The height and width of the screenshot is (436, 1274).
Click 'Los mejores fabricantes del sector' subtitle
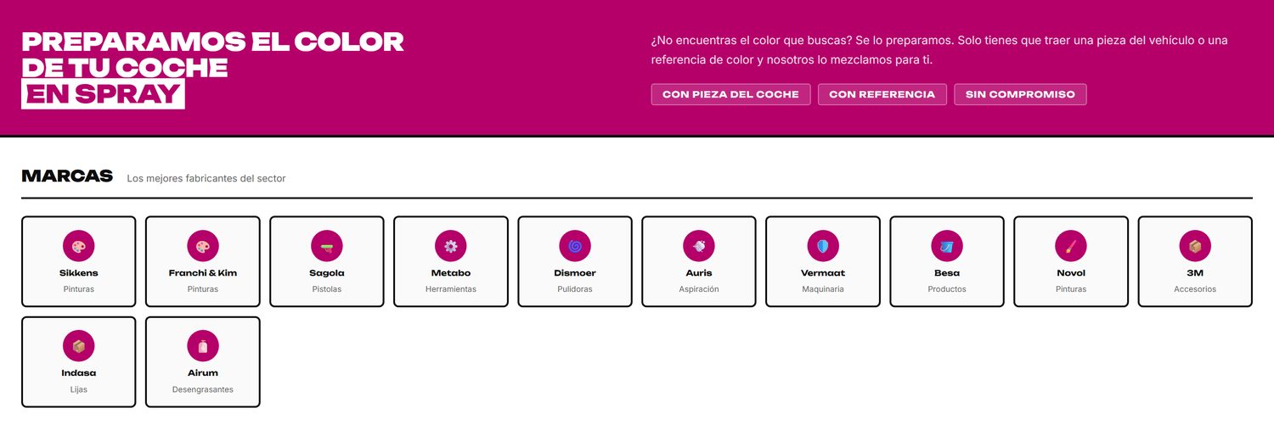(206, 178)
